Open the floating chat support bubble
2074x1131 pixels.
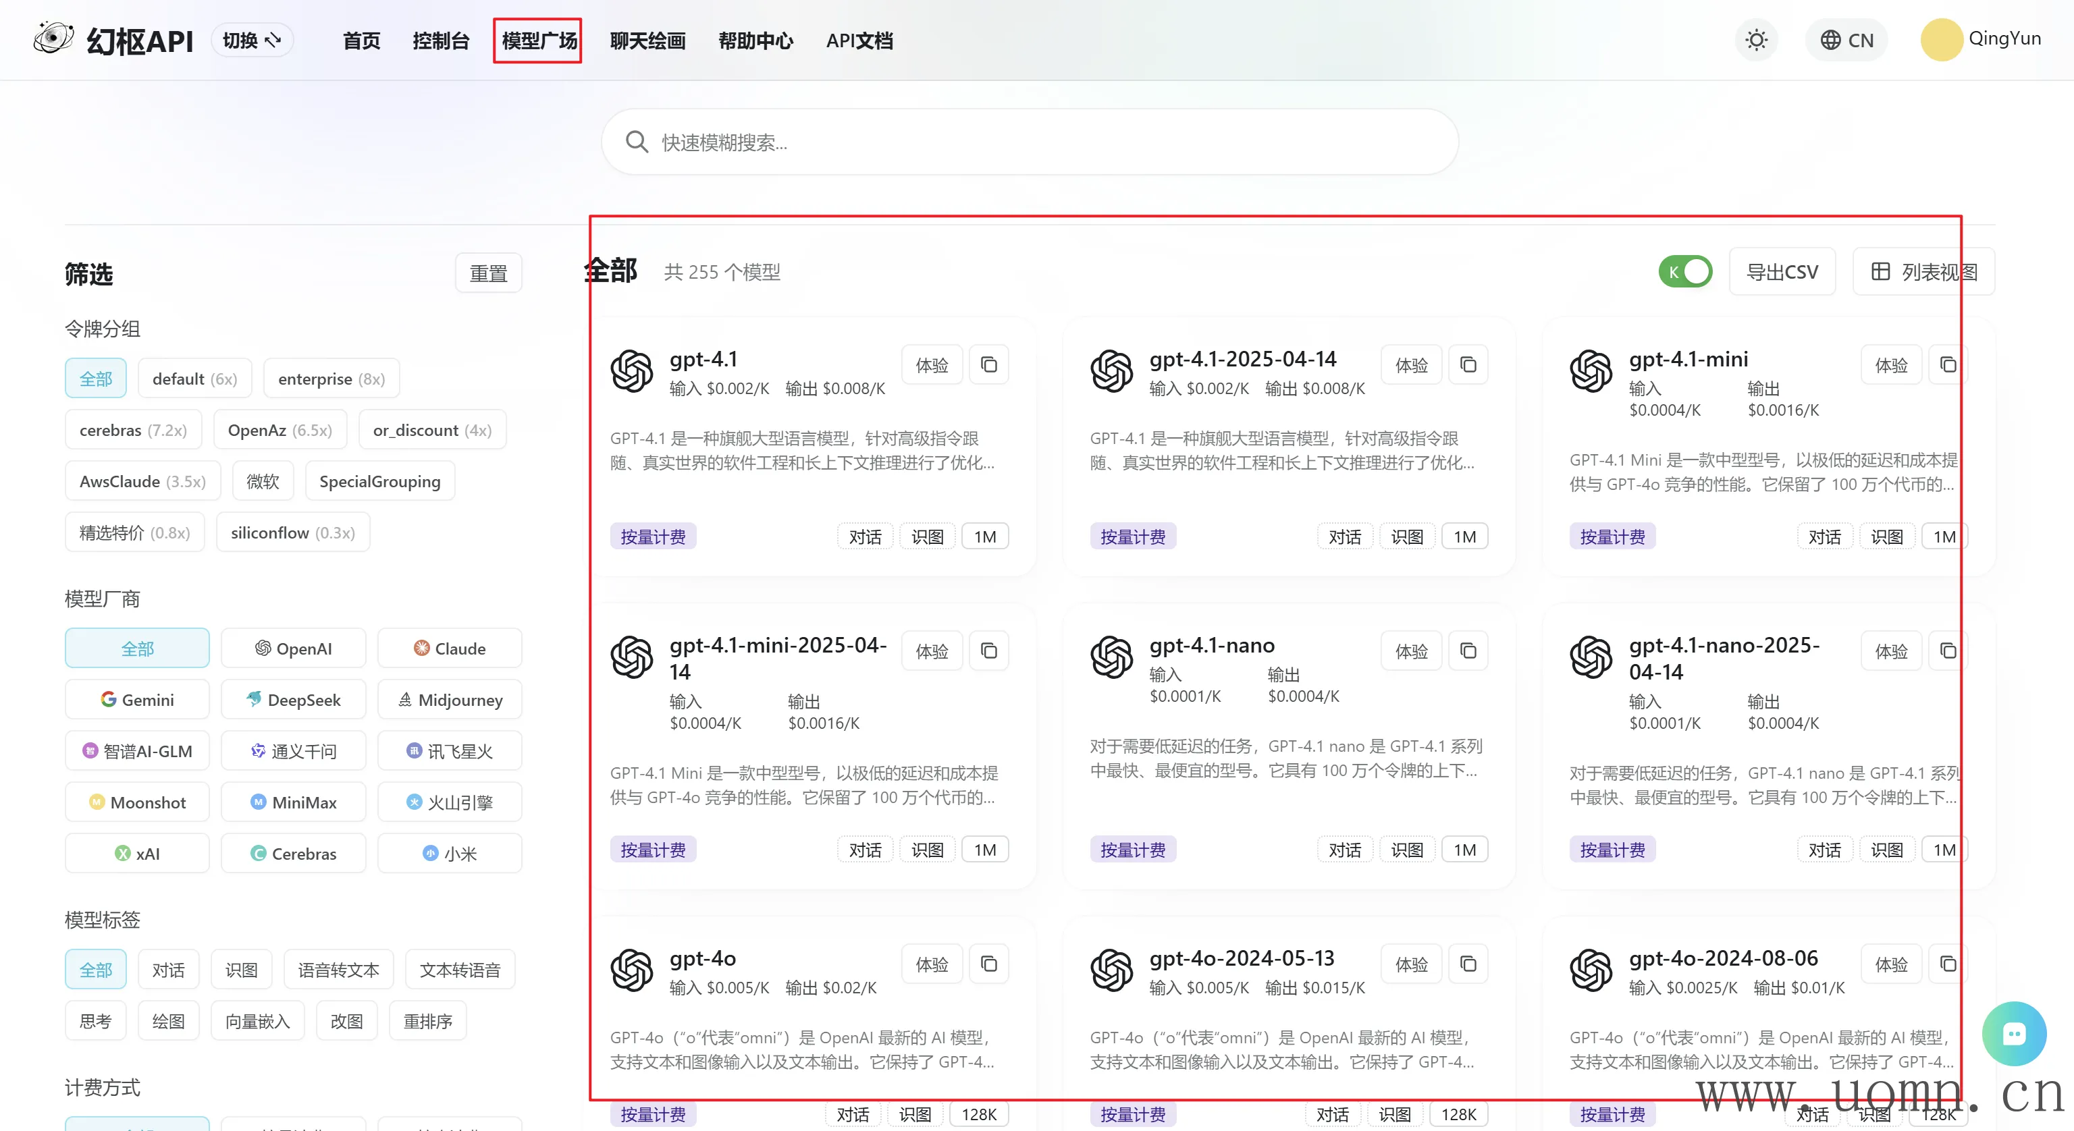tap(2014, 1035)
